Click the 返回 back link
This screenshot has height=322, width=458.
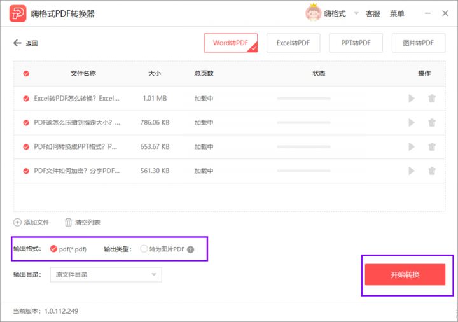32,43
